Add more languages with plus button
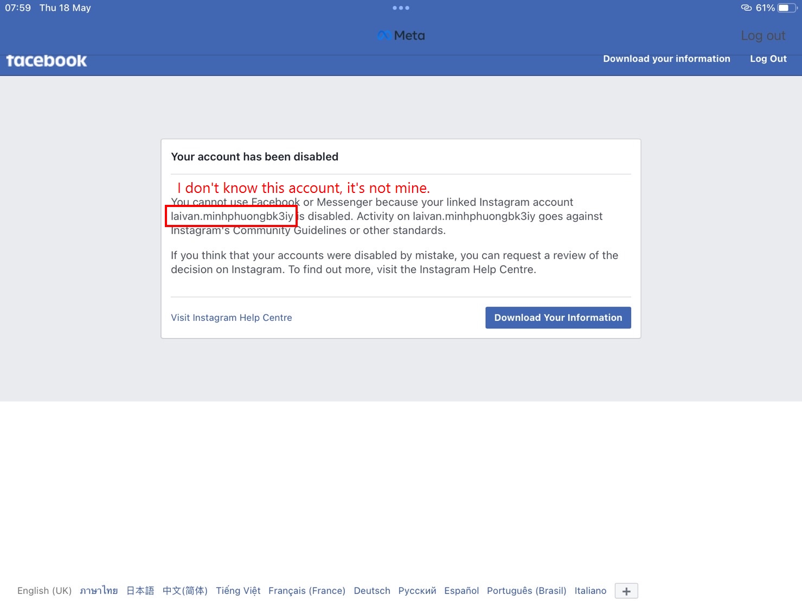This screenshot has height=601, width=802. pyautogui.click(x=626, y=591)
